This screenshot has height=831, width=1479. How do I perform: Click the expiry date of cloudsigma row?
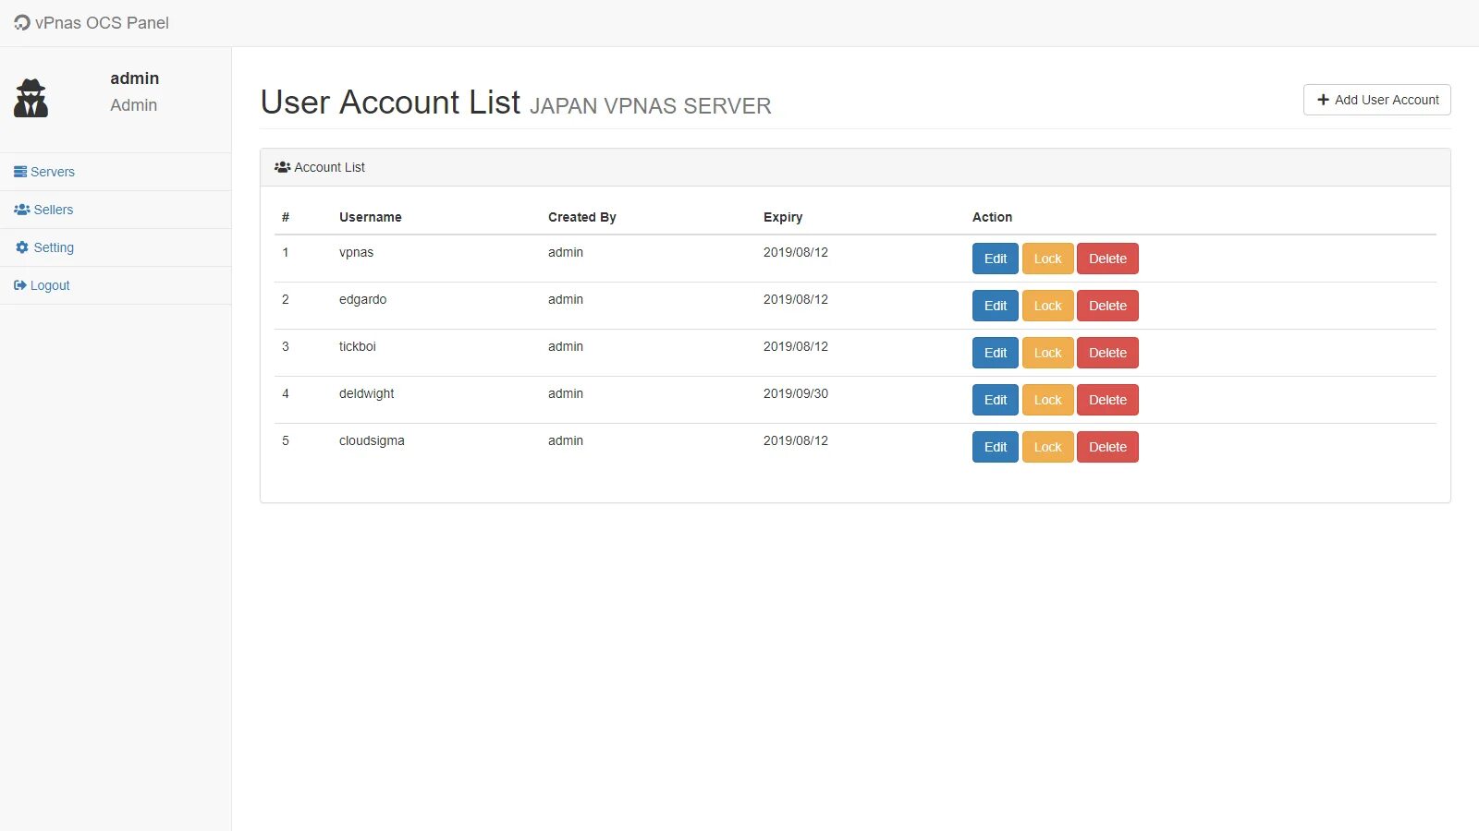[796, 440]
